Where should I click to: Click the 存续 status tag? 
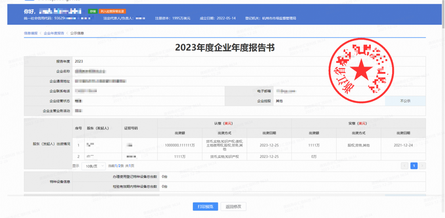[x=93, y=12]
